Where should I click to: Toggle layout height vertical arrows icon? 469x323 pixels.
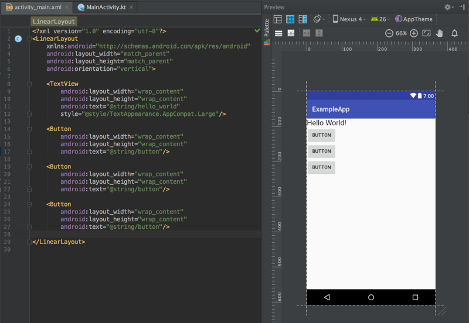[319, 33]
